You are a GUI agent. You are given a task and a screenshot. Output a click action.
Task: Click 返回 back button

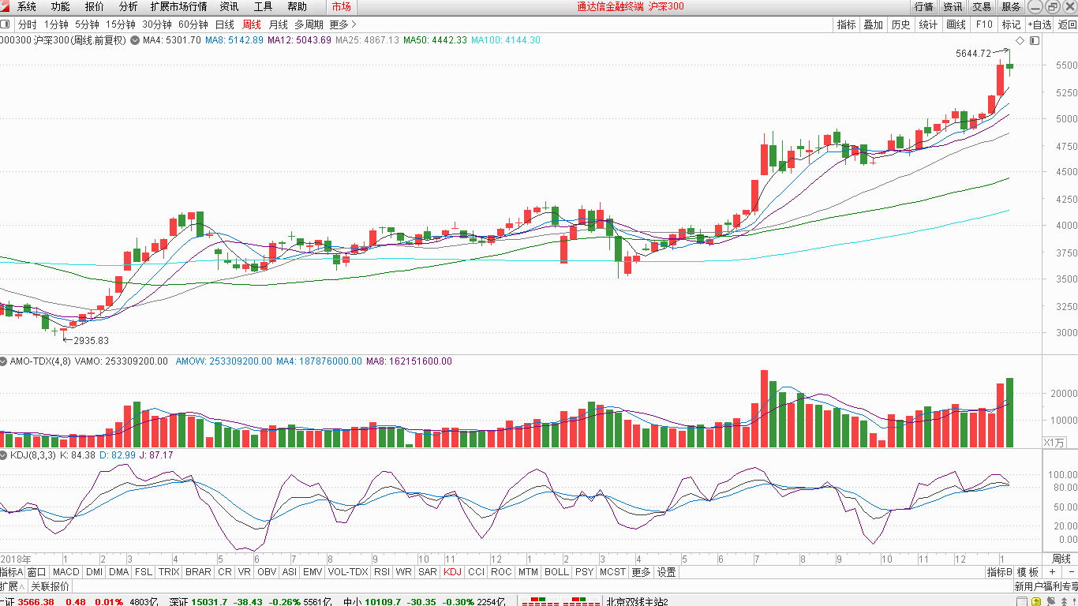coord(1067,24)
